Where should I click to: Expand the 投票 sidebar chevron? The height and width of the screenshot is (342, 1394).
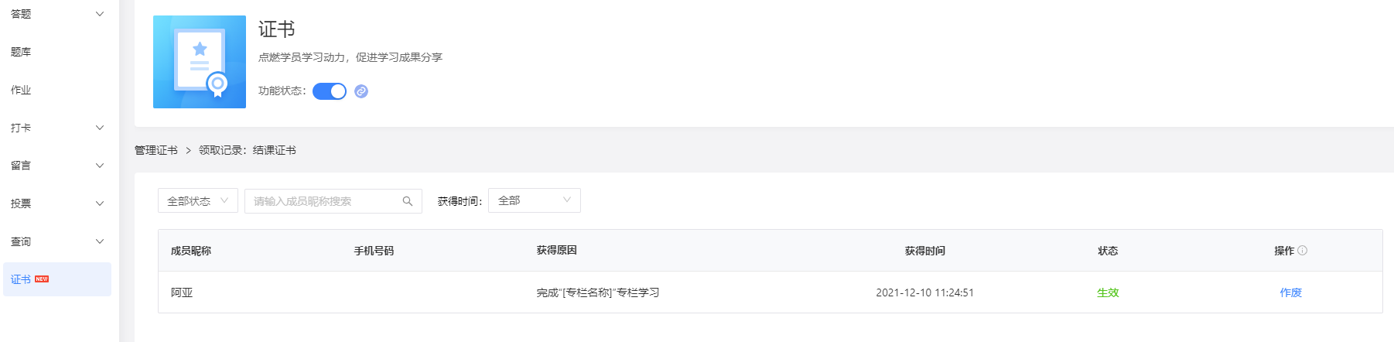99,203
